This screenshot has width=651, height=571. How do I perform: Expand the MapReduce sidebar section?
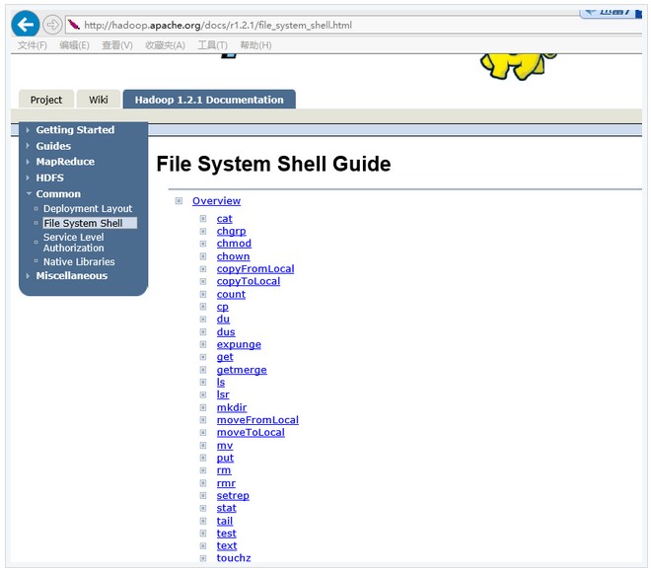(x=65, y=162)
